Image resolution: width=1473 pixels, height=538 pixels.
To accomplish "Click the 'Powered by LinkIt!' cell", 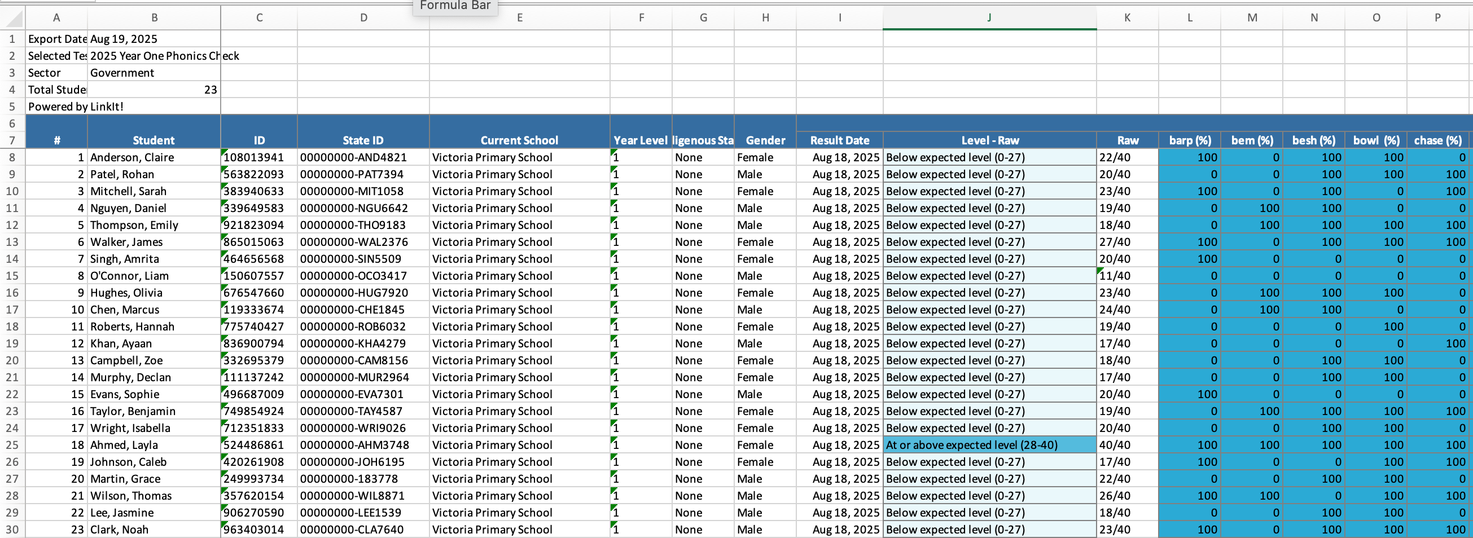I will click(56, 107).
